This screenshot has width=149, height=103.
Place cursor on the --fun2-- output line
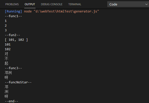click(12, 35)
